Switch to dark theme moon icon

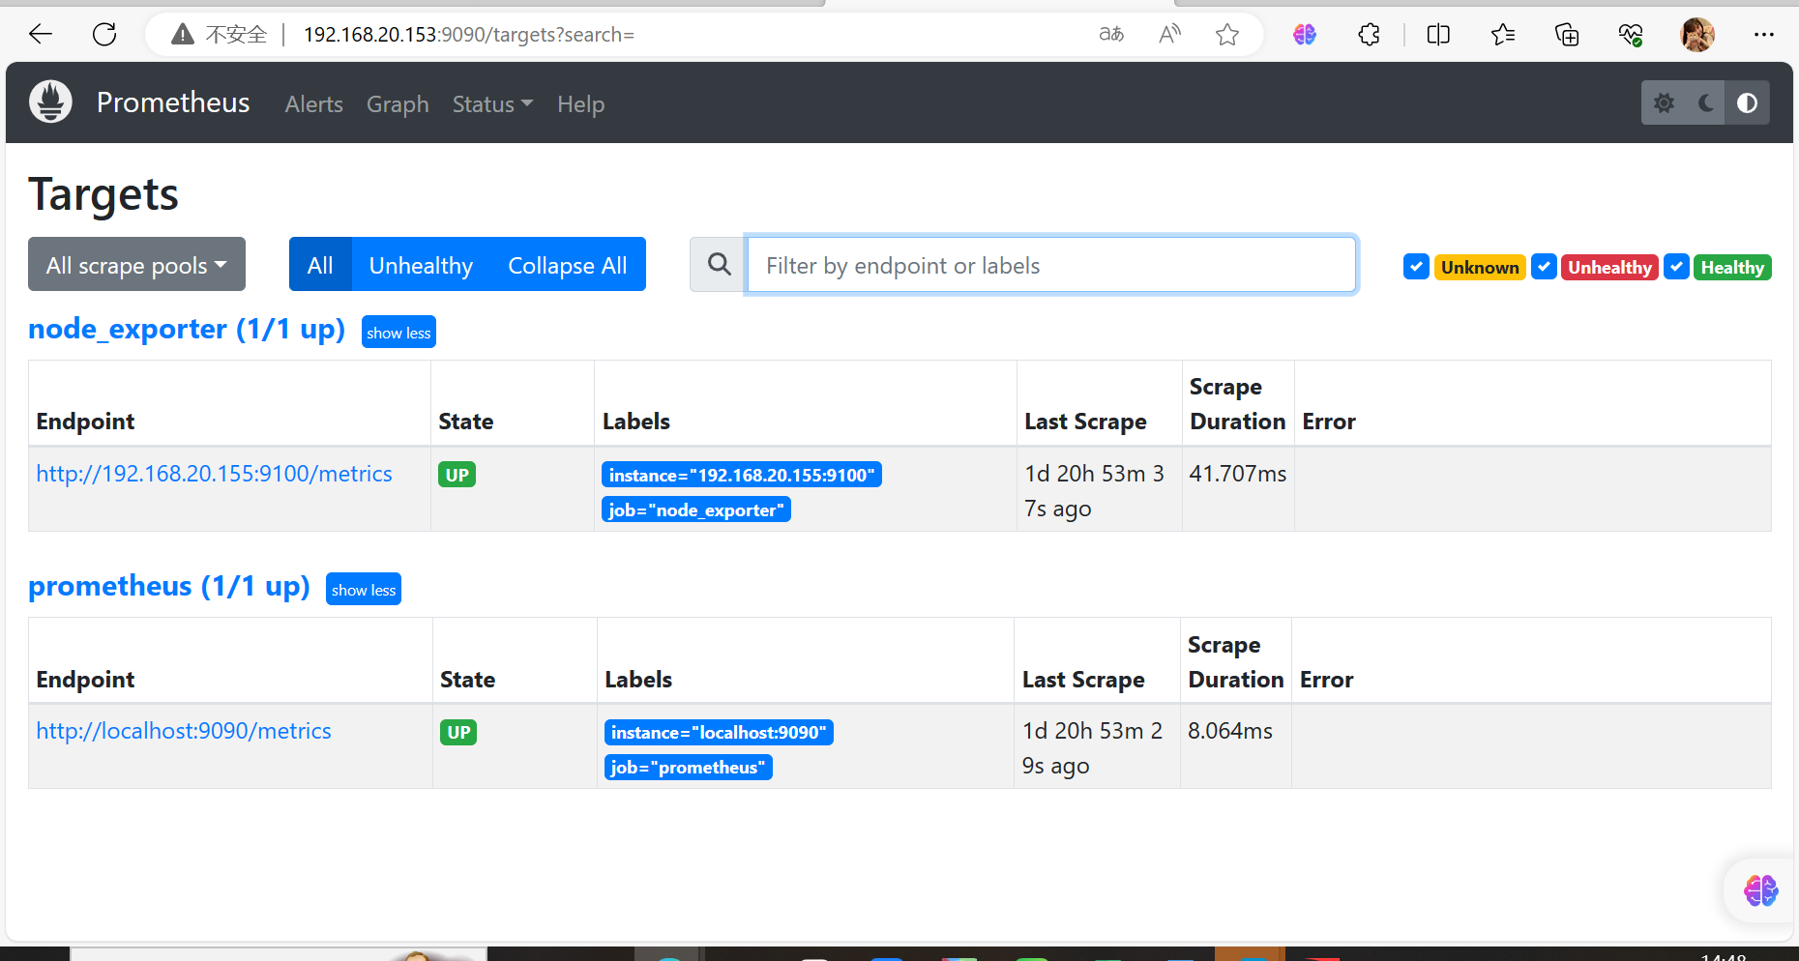[1706, 102]
